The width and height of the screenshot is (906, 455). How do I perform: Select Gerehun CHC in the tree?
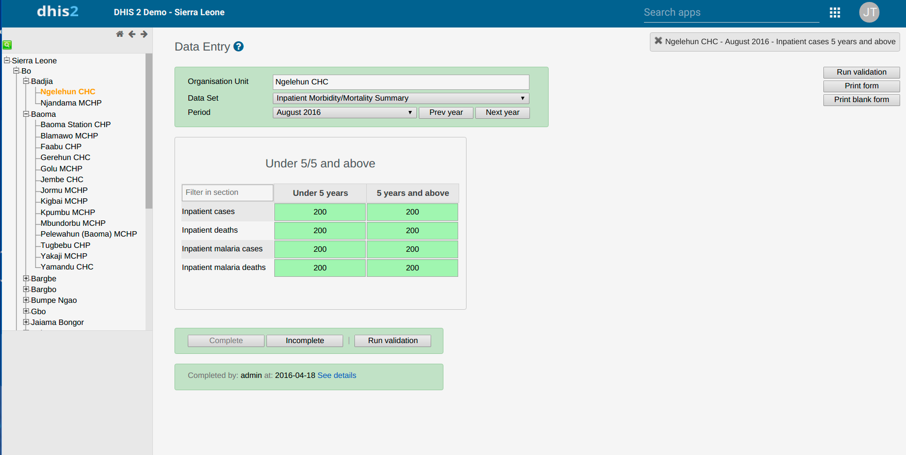click(x=65, y=158)
